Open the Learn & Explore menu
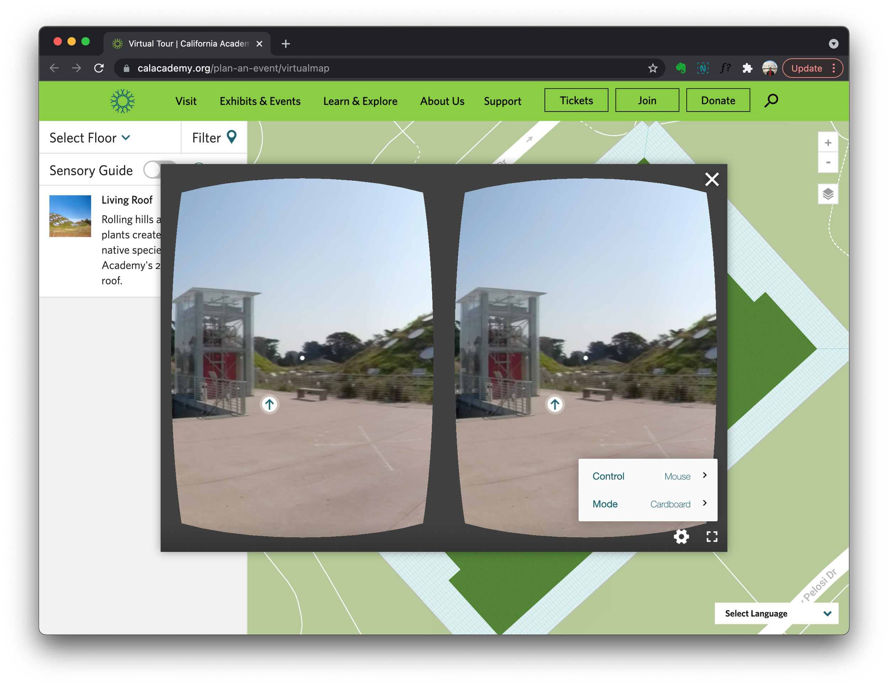This screenshot has height=686, width=888. (360, 101)
